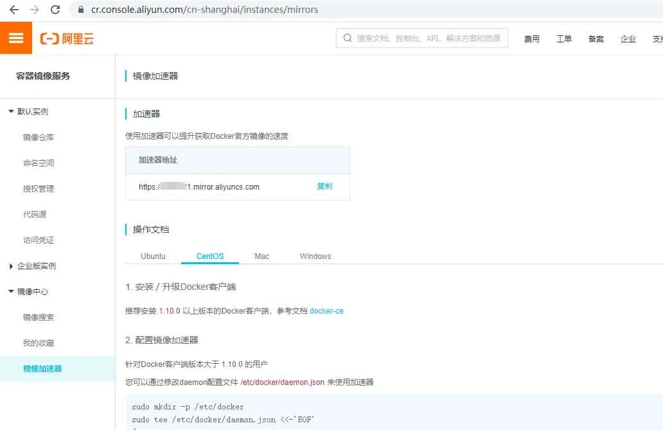663x430 pixels.
Task: Open the orange hamburger navigation menu
Action: click(16, 37)
